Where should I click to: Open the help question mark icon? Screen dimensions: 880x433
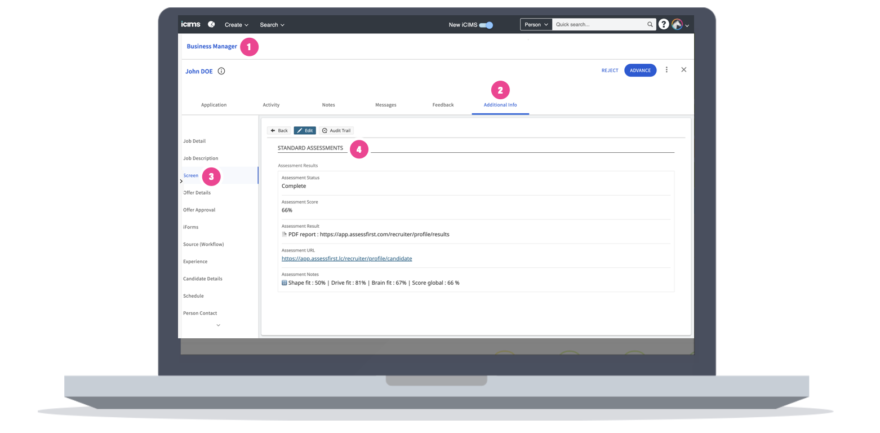click(664, 24)
